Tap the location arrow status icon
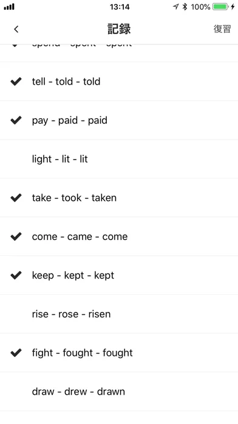Image resolution: width=238 pixels, height=424 pixels. 175,7
